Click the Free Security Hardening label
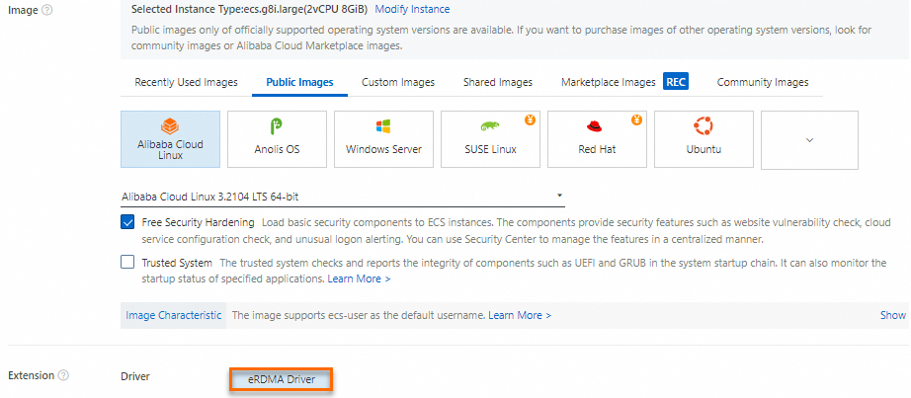The image size is (911, 398). pyautogui.click(x=199, y=222)
